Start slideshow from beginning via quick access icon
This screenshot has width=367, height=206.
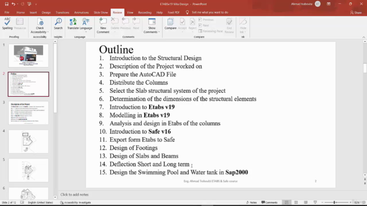[x=29, y=4]
